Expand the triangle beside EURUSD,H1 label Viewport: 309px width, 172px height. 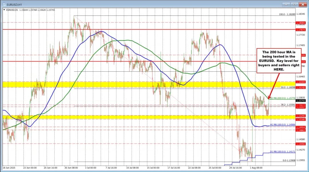tap(4, 10)
